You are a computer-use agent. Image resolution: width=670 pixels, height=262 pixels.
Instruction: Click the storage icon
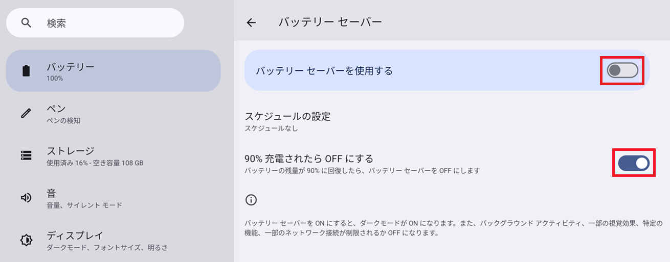pos(26,155)
